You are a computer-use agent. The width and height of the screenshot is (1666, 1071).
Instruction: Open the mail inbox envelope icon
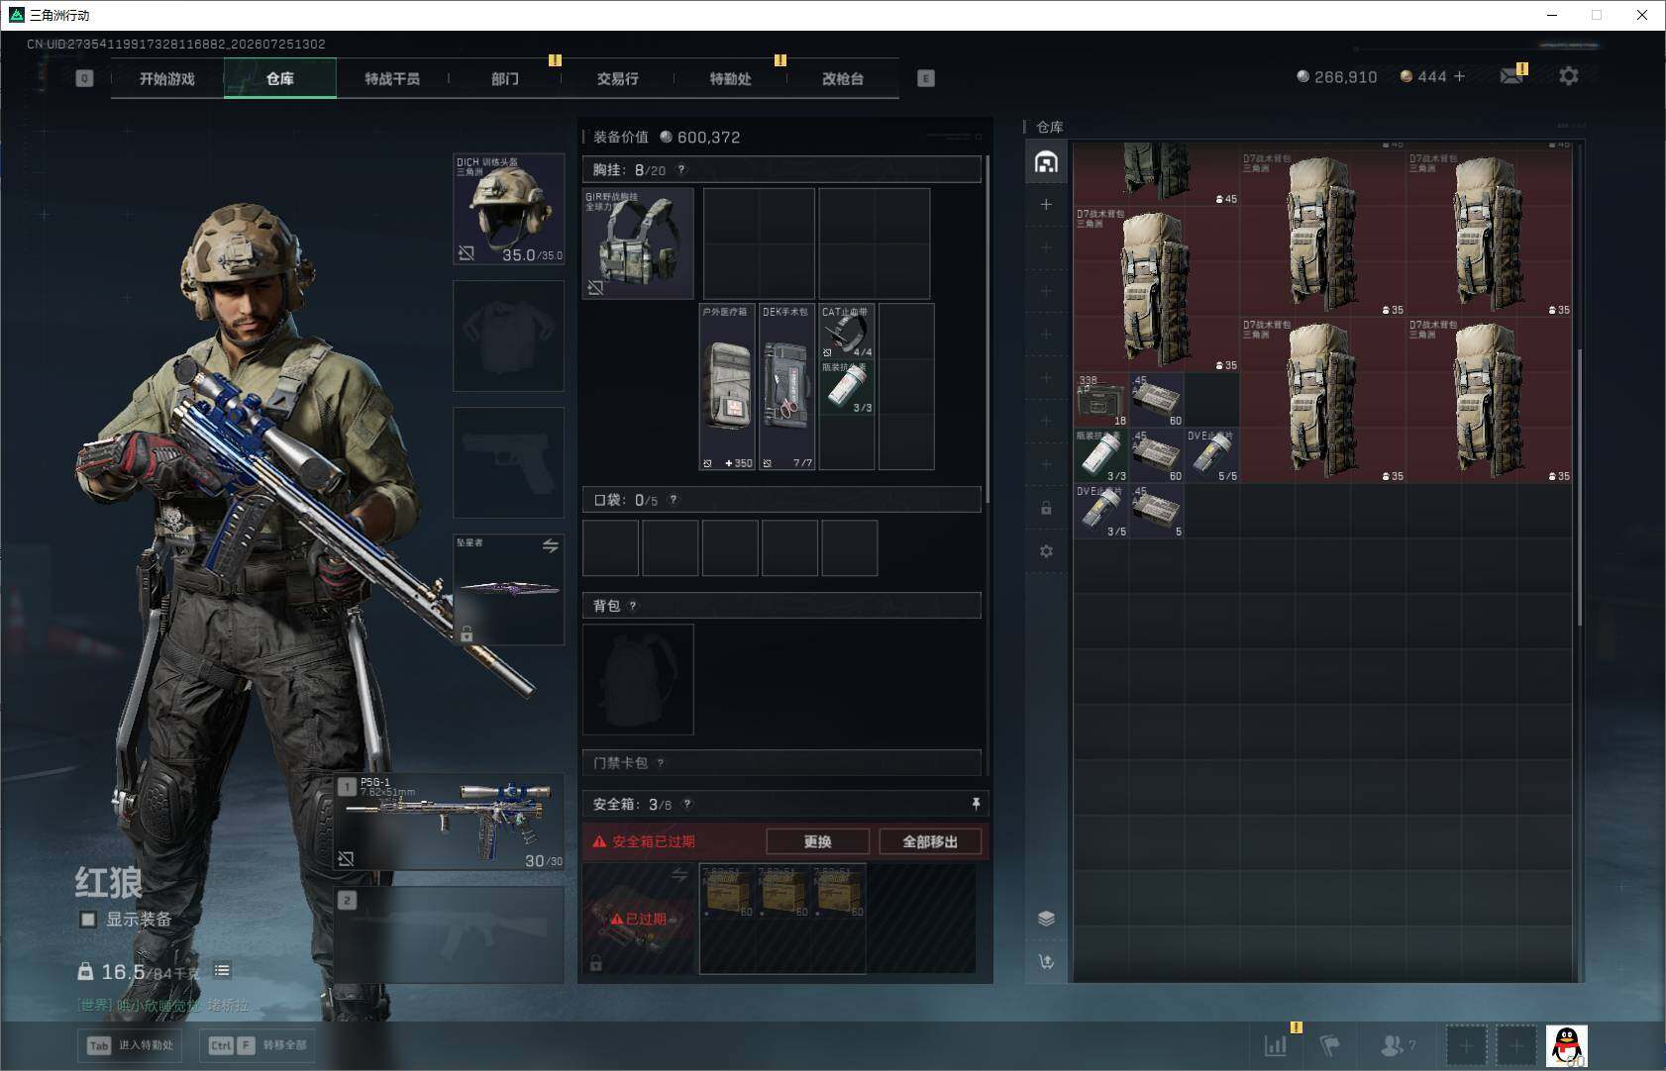[x=1511, y=76]
